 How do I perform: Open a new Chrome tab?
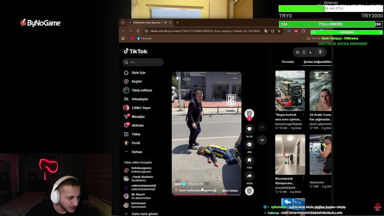point(177,22)
